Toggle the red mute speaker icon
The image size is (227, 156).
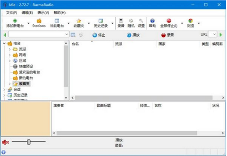coord(5,142)
